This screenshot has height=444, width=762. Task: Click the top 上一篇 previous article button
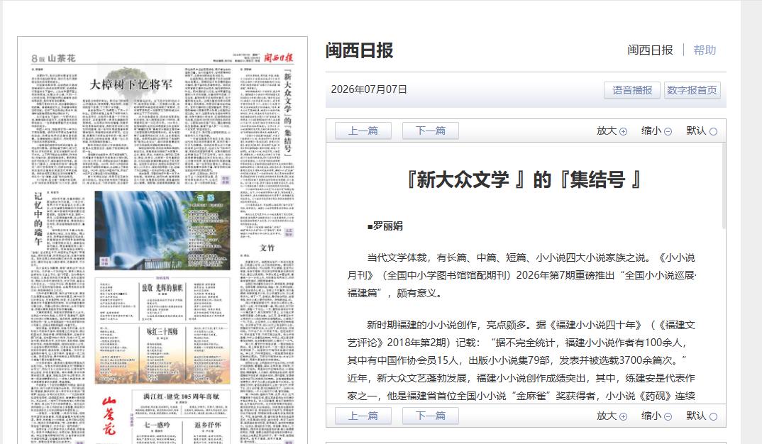click(x=363, y=131)
